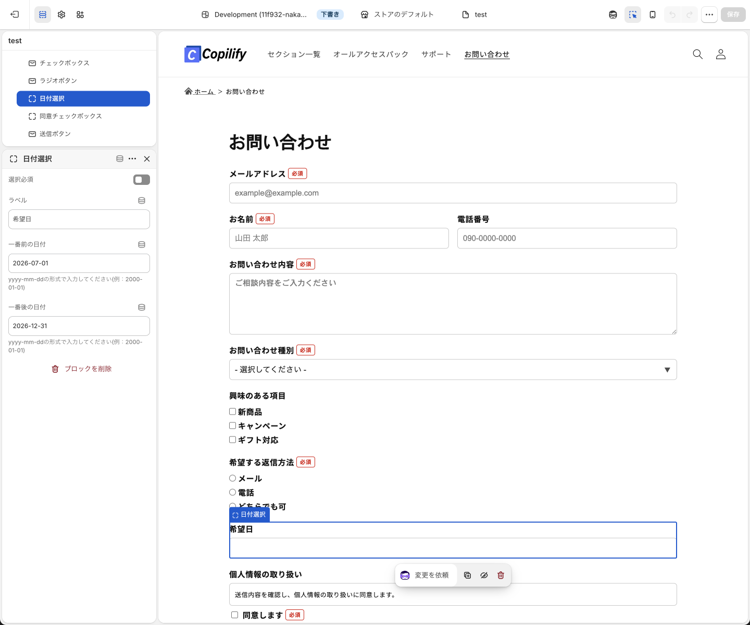
Task: Select the メール radio button
Action: coord(233,478)
